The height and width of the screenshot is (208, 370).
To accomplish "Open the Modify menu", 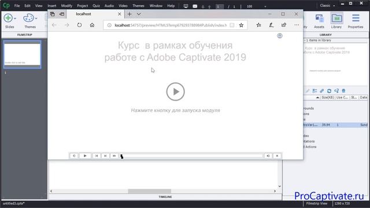I will (x=66, y=6).
